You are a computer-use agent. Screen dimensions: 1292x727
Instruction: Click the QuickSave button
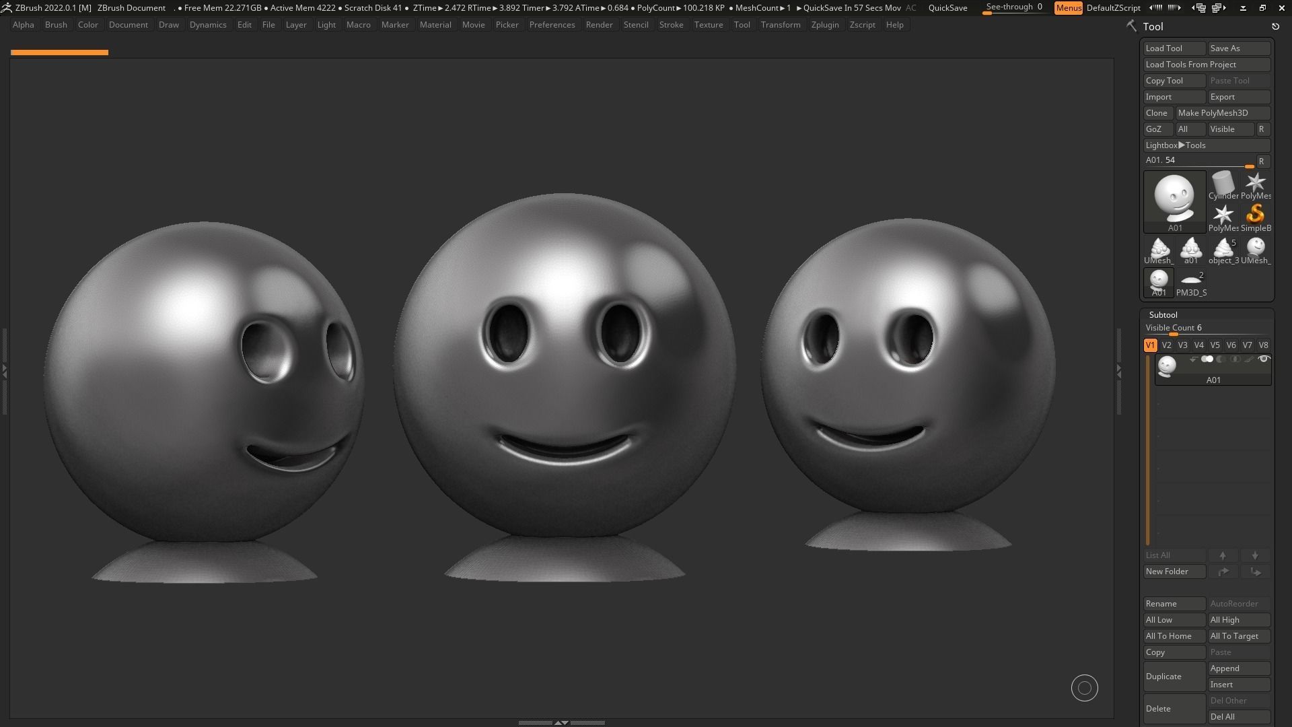[x=947, y=8]
